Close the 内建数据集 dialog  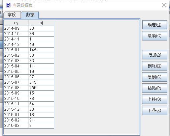point(164,5)
